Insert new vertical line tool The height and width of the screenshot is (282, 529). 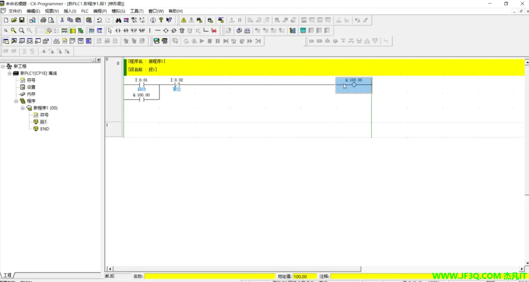coord(150,31)
